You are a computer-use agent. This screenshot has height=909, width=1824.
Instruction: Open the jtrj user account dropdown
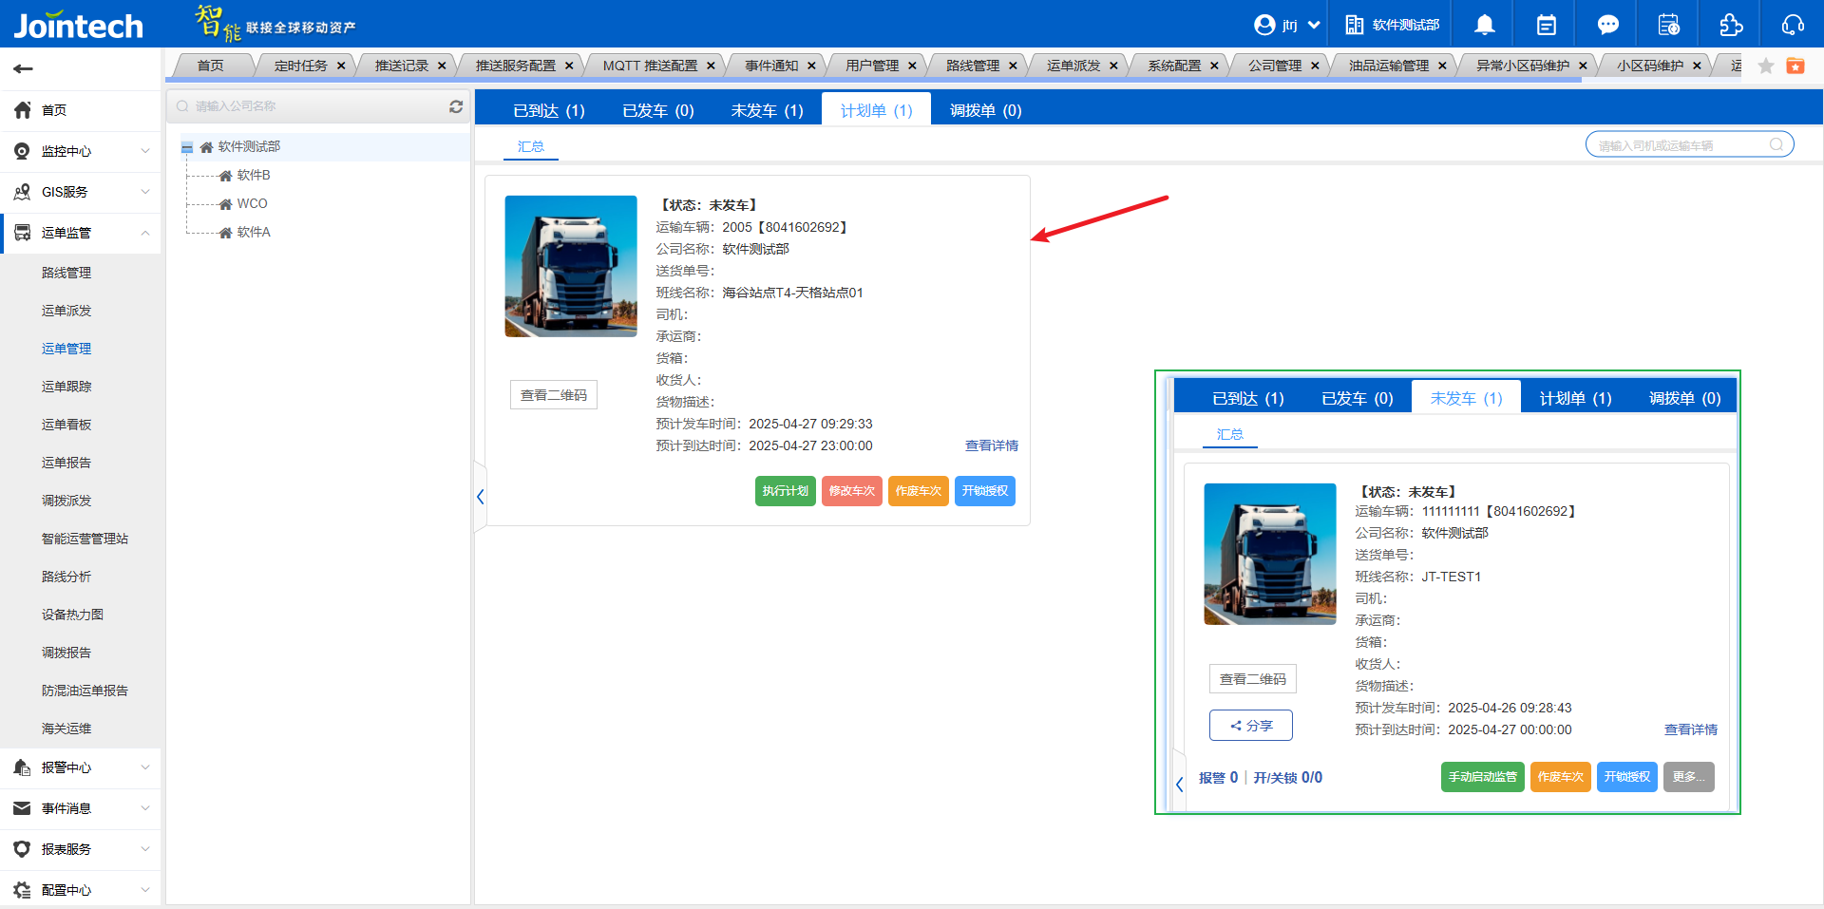1287,25
